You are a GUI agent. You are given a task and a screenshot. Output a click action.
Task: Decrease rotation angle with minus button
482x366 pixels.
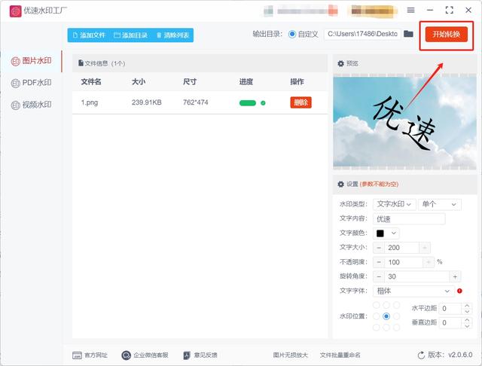click(379, 276)
